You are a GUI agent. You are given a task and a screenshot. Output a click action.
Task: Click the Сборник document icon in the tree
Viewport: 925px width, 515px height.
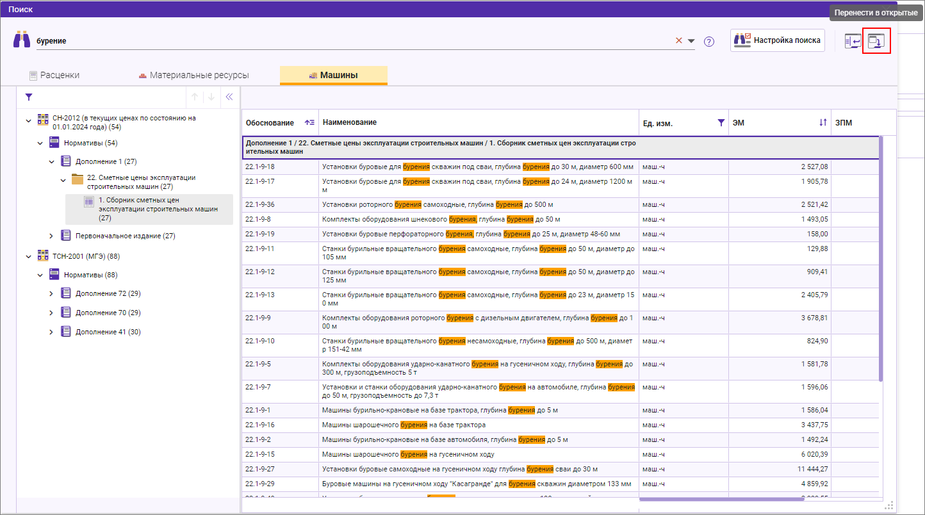click(89, 201)
